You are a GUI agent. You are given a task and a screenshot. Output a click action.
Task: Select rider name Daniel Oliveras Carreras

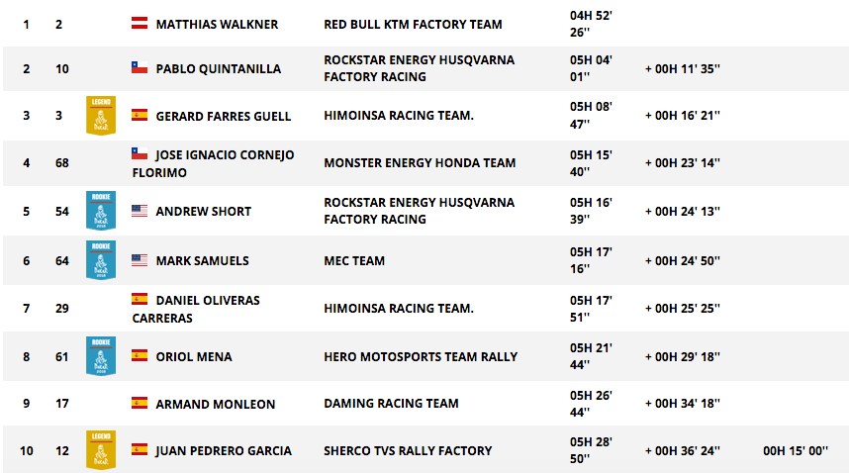click(x=196, y=309)
